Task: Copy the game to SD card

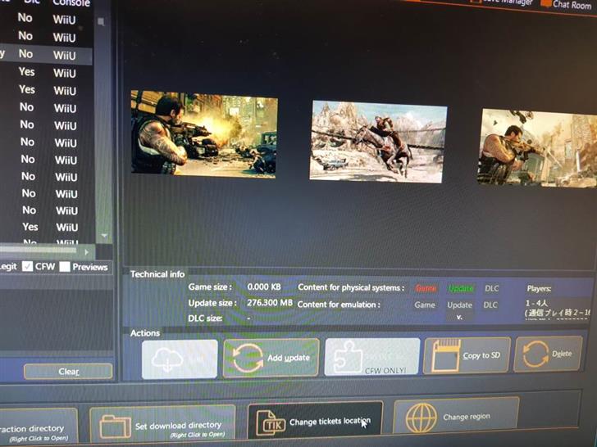Action: click(x=467, y=355)
